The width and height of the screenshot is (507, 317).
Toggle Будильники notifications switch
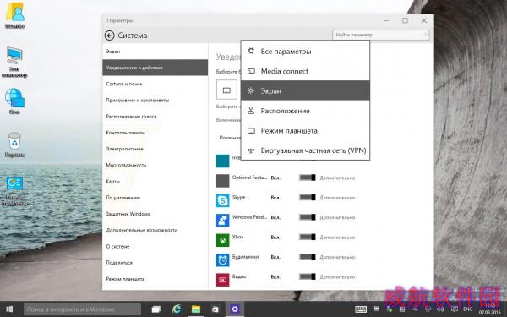(308, 257)
